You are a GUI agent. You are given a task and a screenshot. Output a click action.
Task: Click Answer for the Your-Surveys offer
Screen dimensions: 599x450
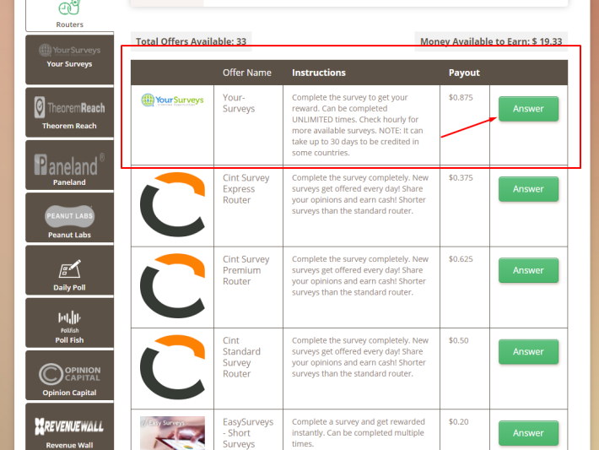tap(528, 109)
